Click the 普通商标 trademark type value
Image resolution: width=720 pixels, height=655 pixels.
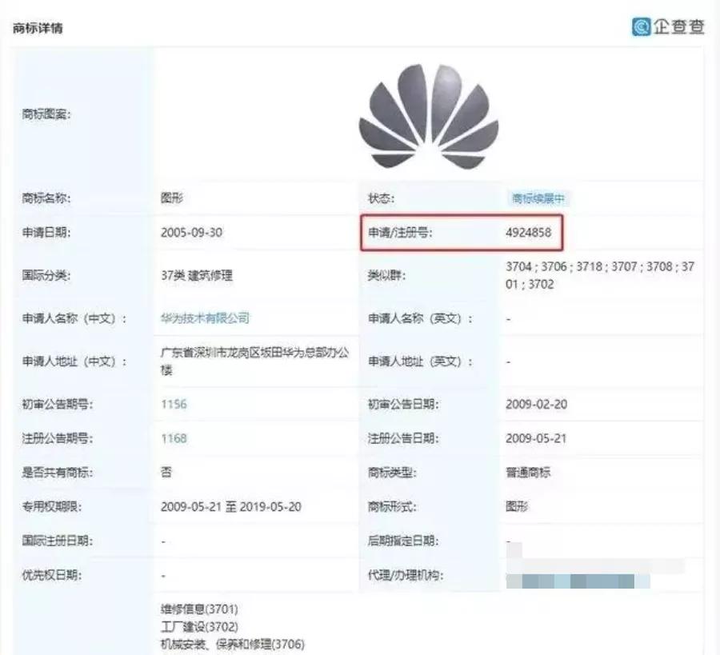(x=528, y=473)
